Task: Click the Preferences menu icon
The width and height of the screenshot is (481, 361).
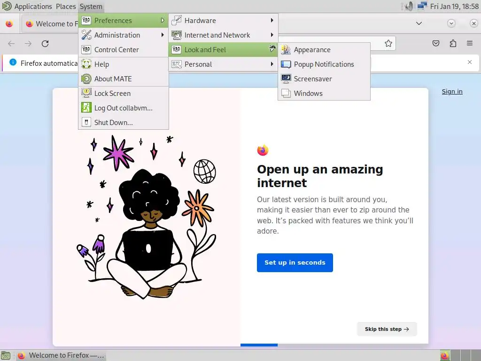Action: click(x=86, y=21)
